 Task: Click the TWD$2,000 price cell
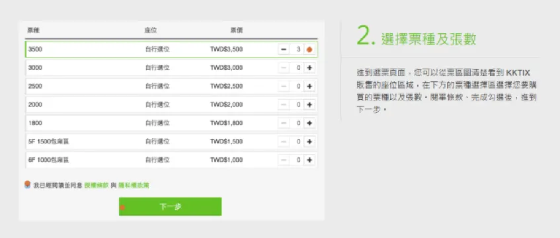(226, 104)
